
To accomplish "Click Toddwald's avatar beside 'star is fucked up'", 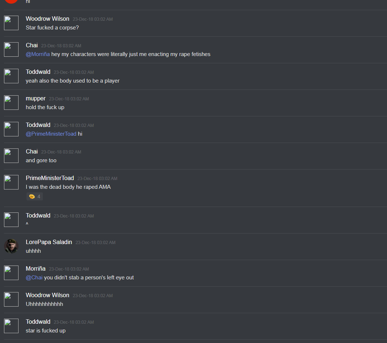I will (11, 326).
